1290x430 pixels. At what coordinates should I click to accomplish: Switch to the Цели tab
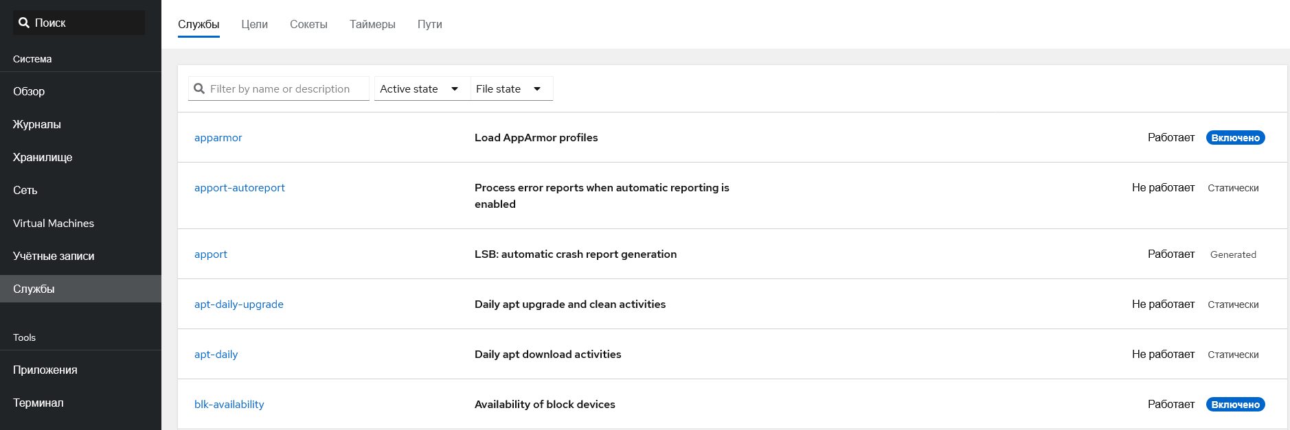point(254,24)
